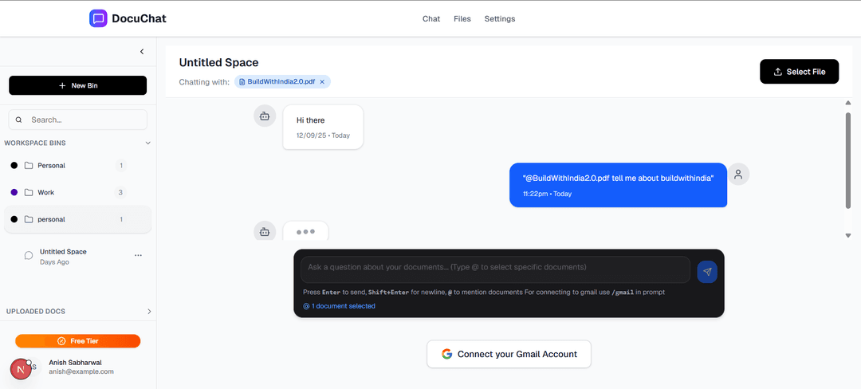Click the chat scrollbar down arrow
The width and height of the screenshot is (861, 389).
tap(848, 236)
